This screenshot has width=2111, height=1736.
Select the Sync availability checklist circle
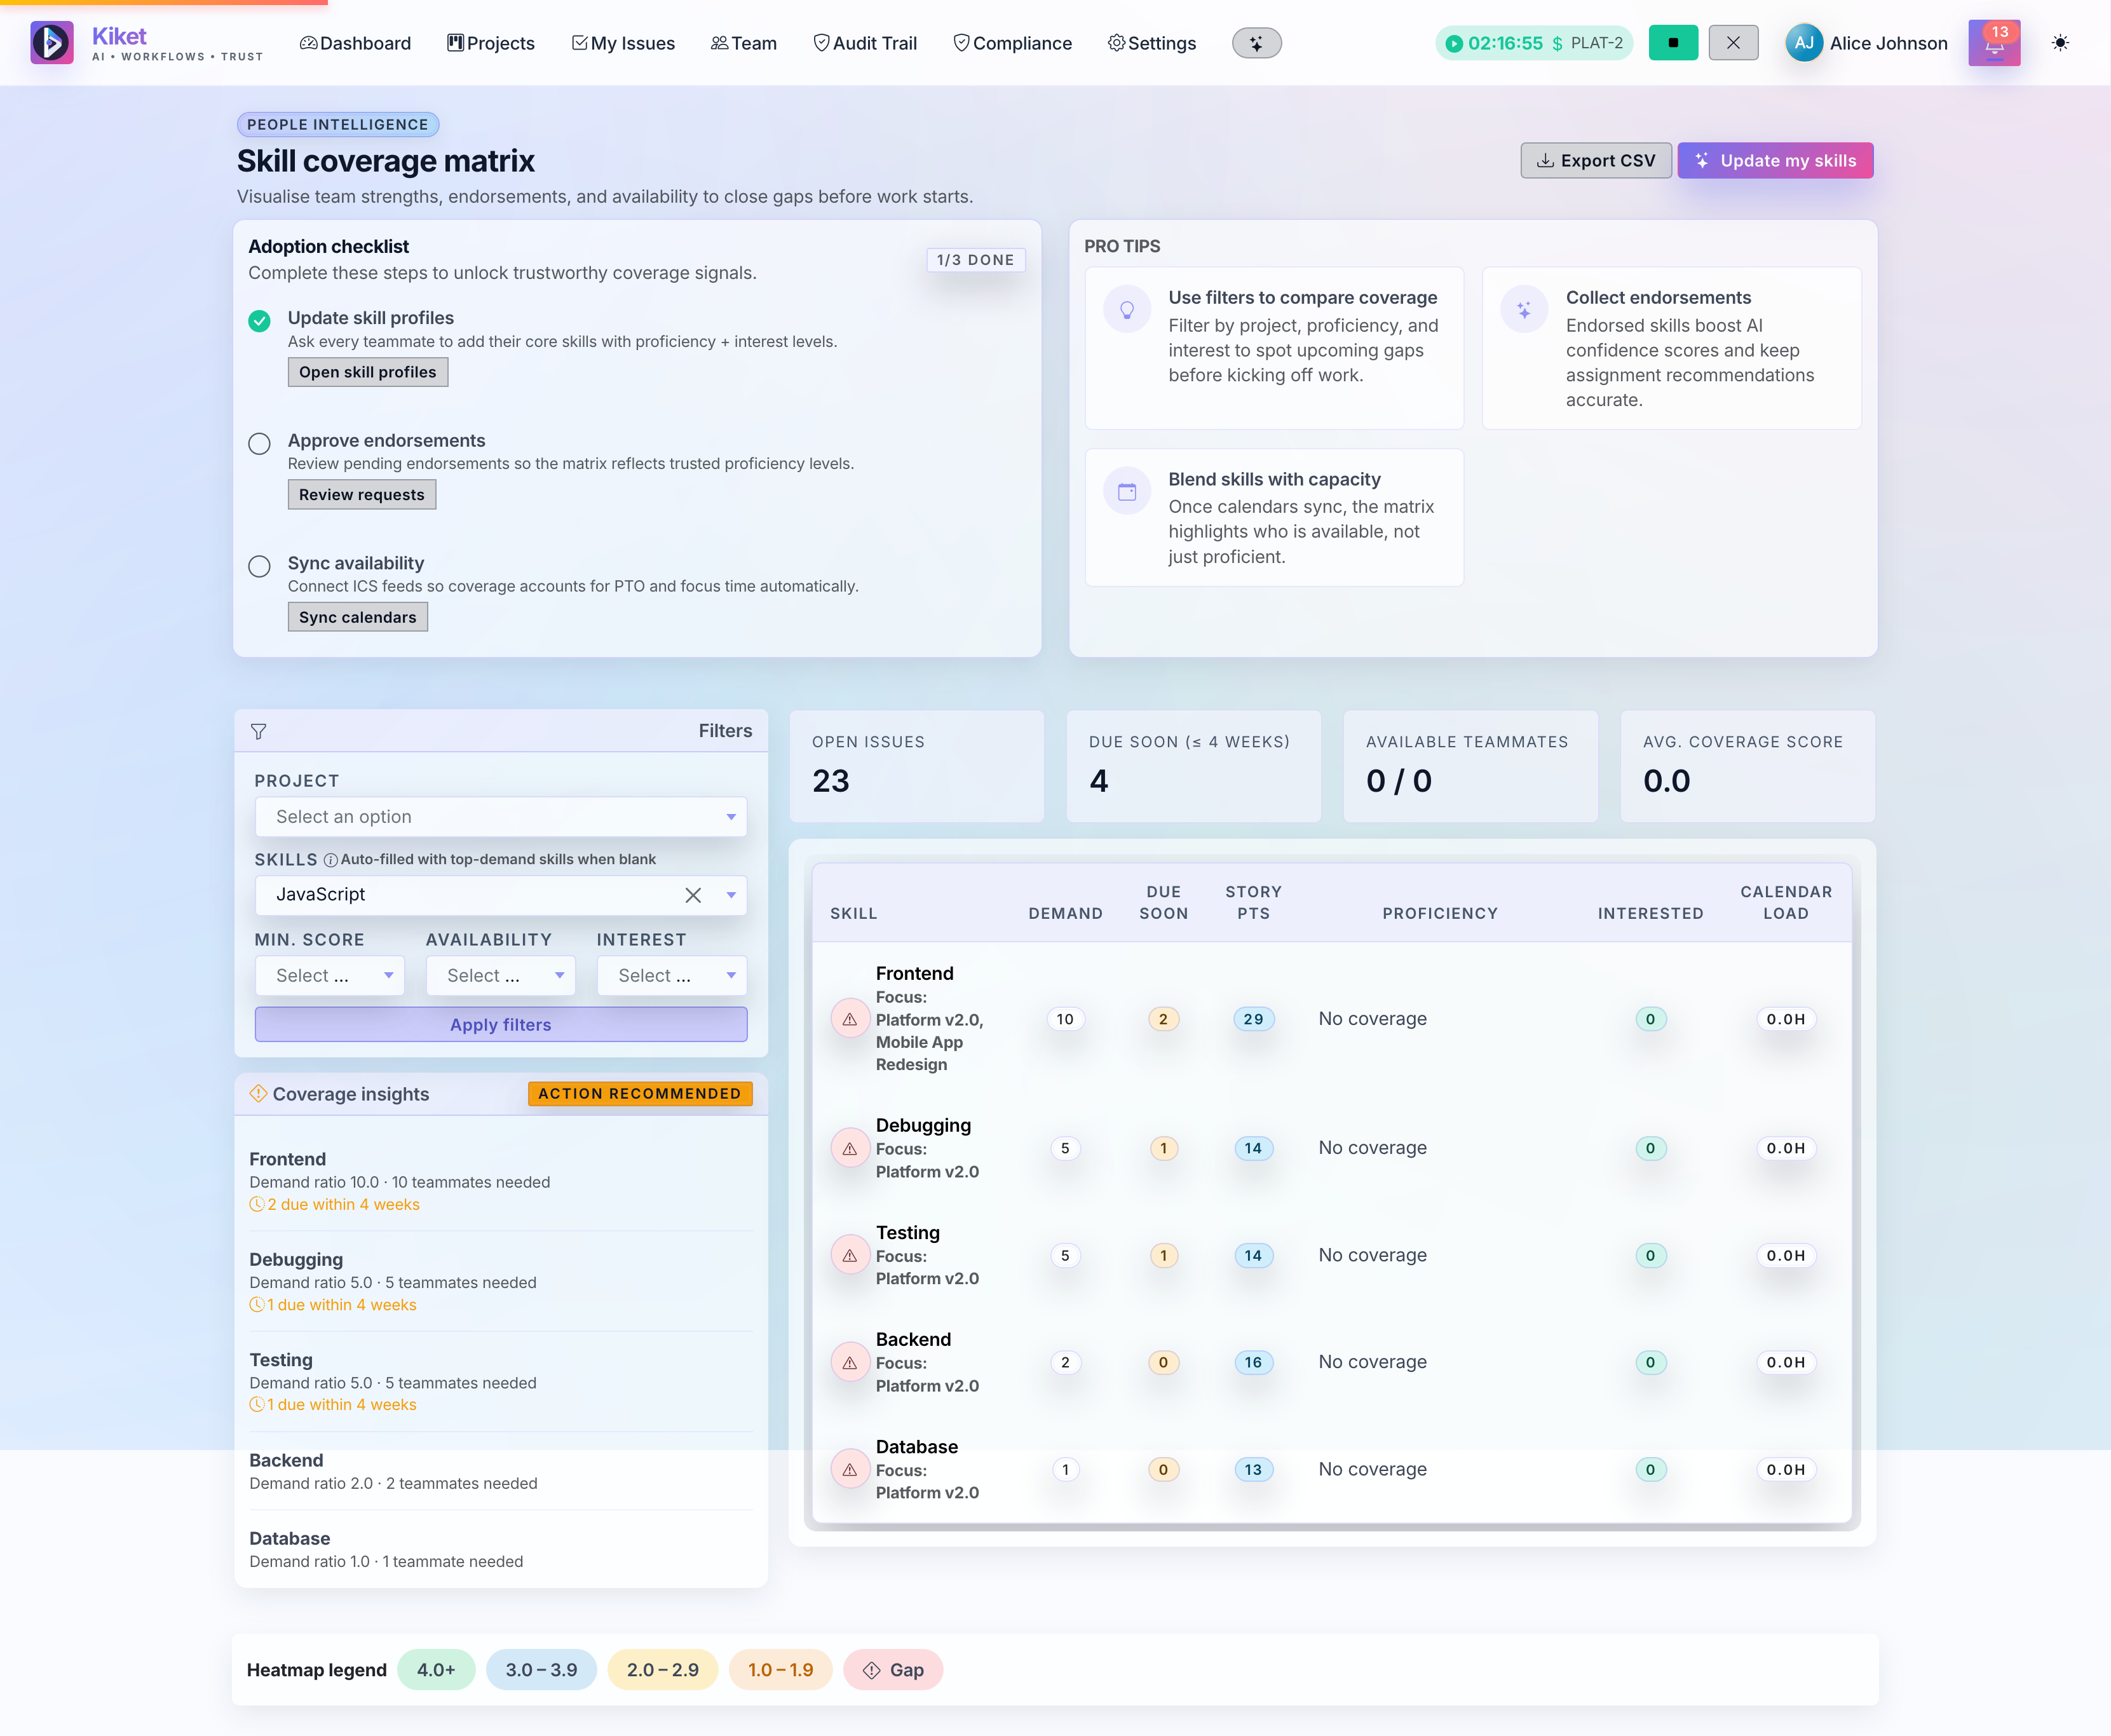259,567
